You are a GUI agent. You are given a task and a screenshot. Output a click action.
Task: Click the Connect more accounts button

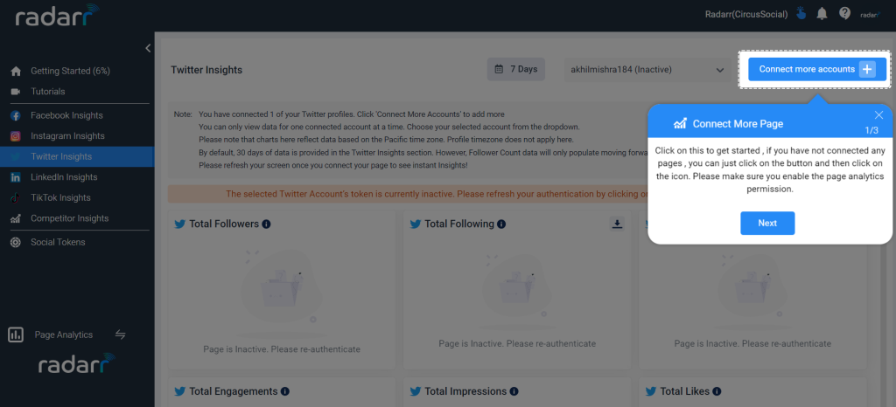(x=817, y=69)
